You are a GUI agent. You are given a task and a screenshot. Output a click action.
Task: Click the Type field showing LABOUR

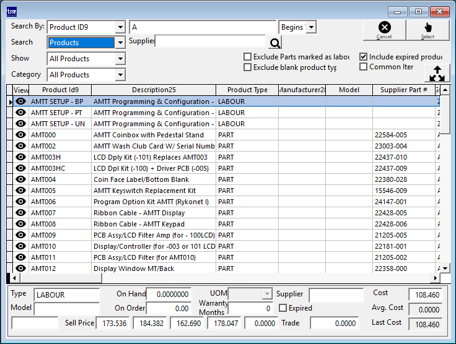point(66,295)
